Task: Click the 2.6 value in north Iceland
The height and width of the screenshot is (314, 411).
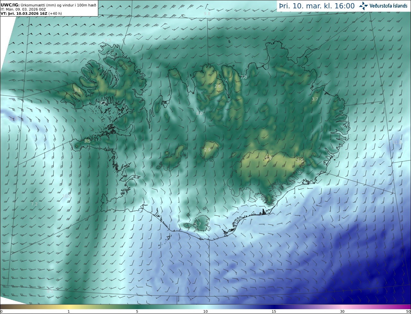Action: click(x=218, y=86)
